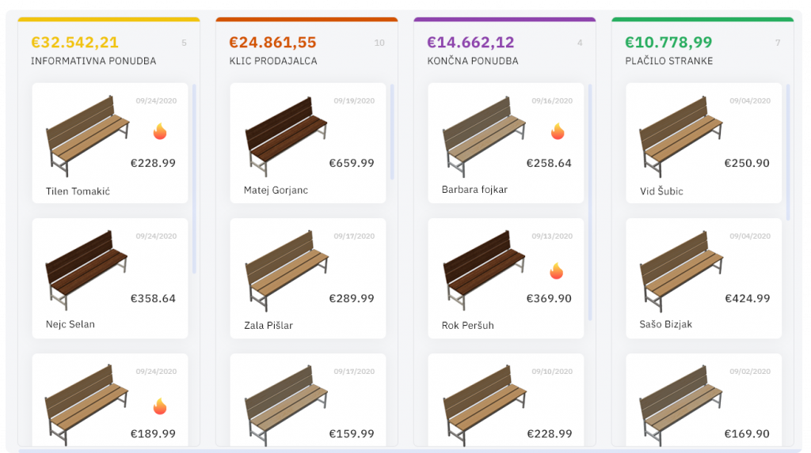Screen dimensions: 811x453
Task: Click the Rok Peršuh customer name
Action: pos(467,326)
